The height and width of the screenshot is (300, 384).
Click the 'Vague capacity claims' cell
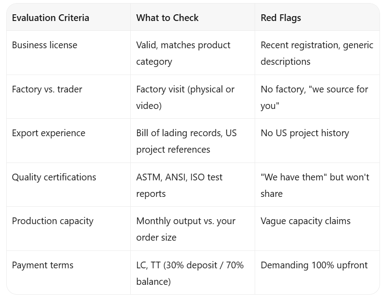click(317, 229)
